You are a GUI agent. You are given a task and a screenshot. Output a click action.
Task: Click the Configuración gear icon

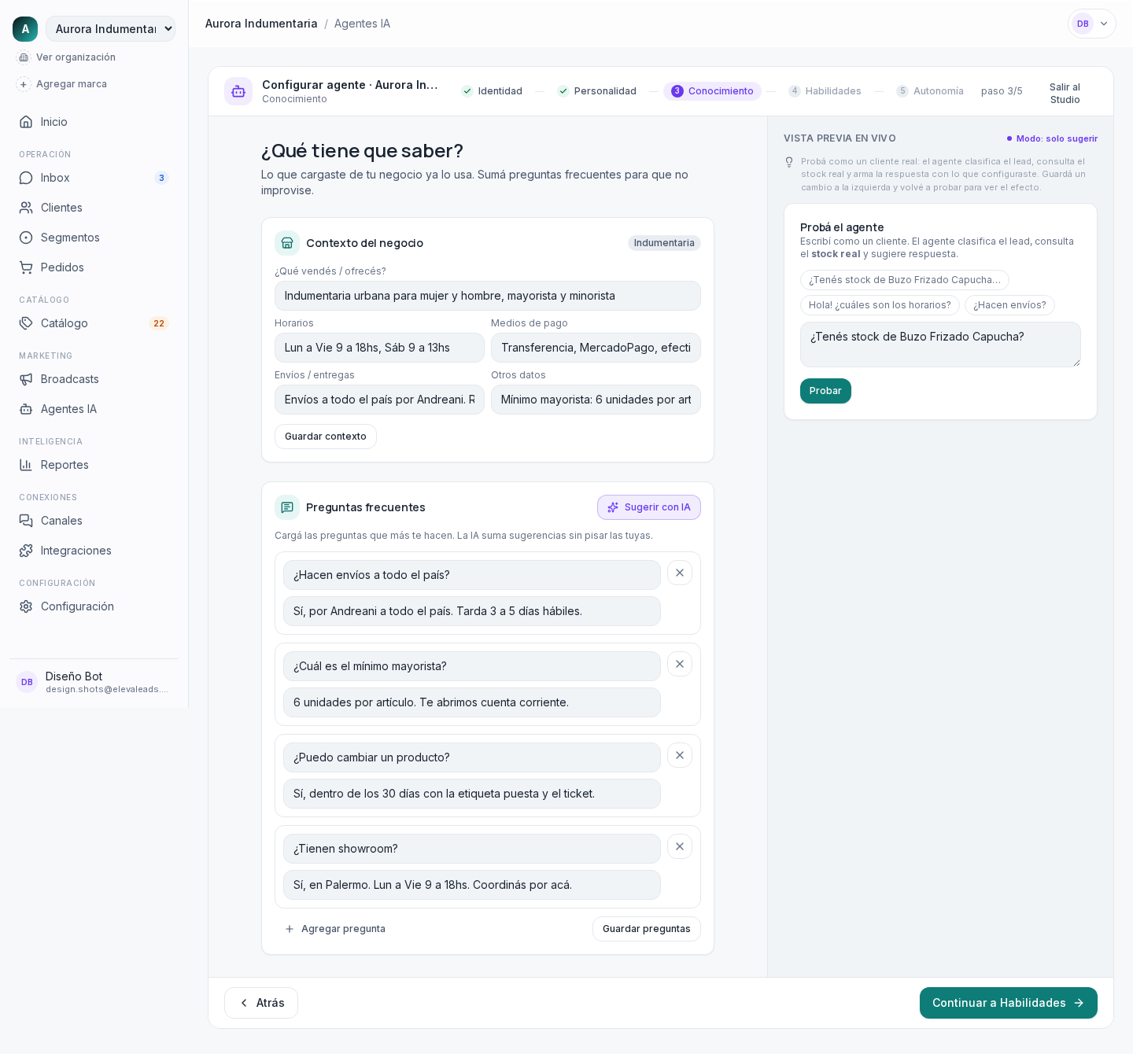tap(26, 606)
